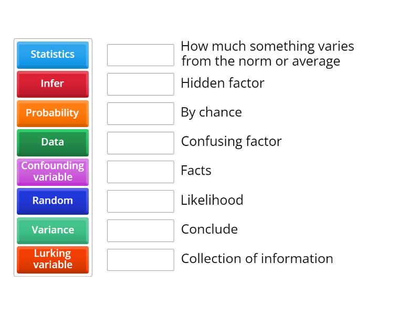420x315 pixels.
Task: Click the Infer tile
Action: [x=52, y=84]
